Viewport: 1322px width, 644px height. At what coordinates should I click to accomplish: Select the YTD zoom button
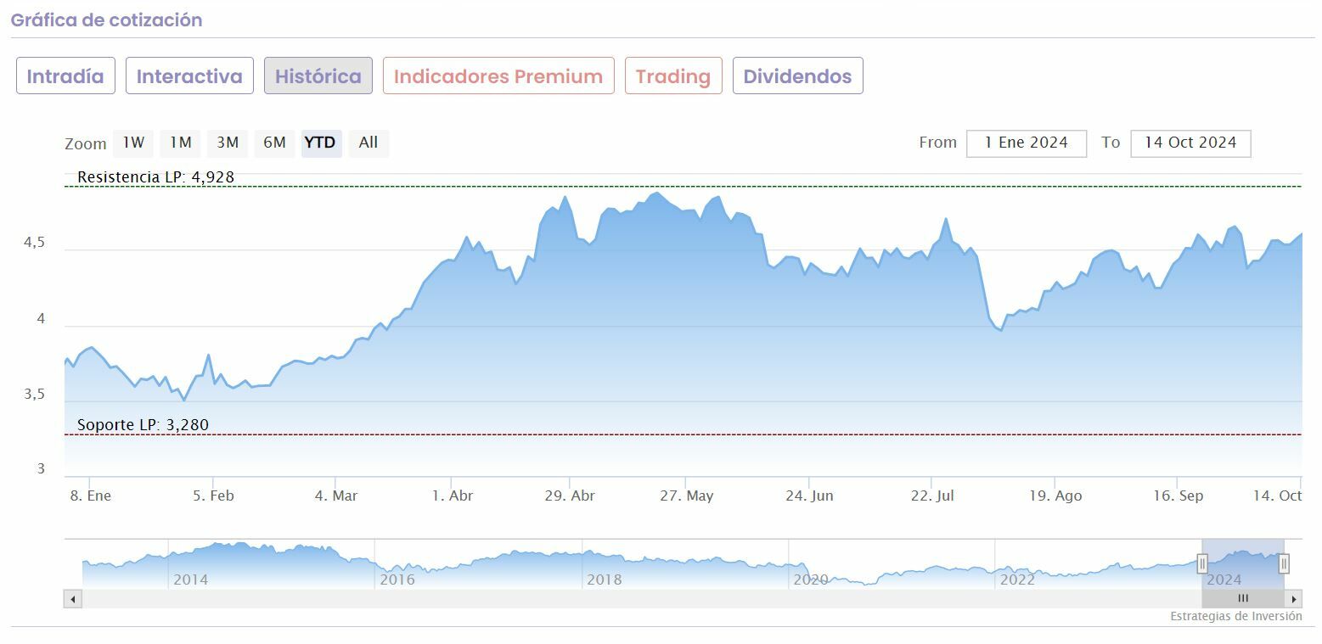tap(320, 143)
